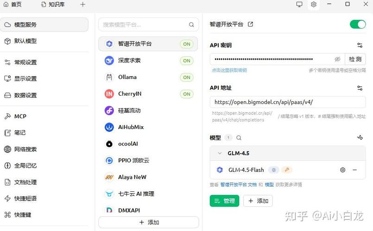Click 点击这里获取密钥 link

[x=229, y=70]
